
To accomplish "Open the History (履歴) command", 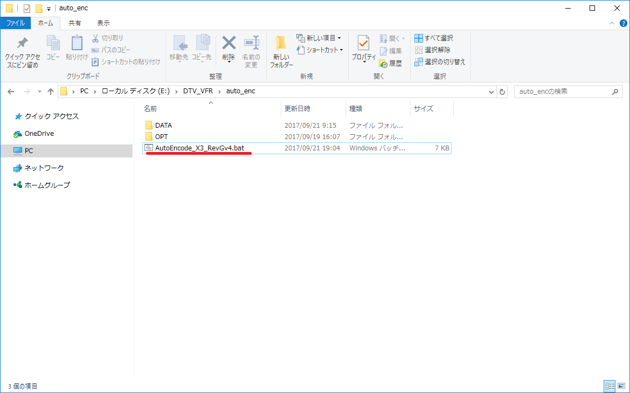I will [x=391, y=64].
